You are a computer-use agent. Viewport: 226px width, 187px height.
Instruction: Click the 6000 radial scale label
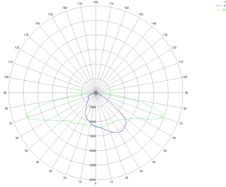click(x=93, y=180)
